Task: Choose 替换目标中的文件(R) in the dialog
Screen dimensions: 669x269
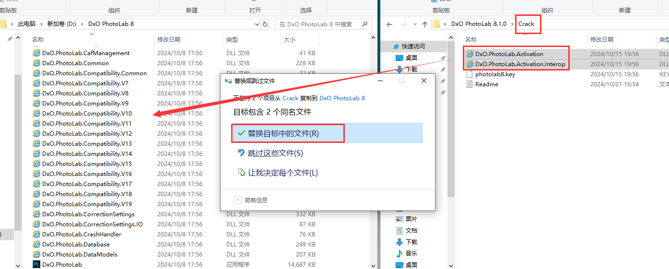Action: (x=327, y=133)
